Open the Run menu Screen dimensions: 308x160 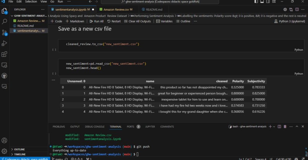coord(60,2)
